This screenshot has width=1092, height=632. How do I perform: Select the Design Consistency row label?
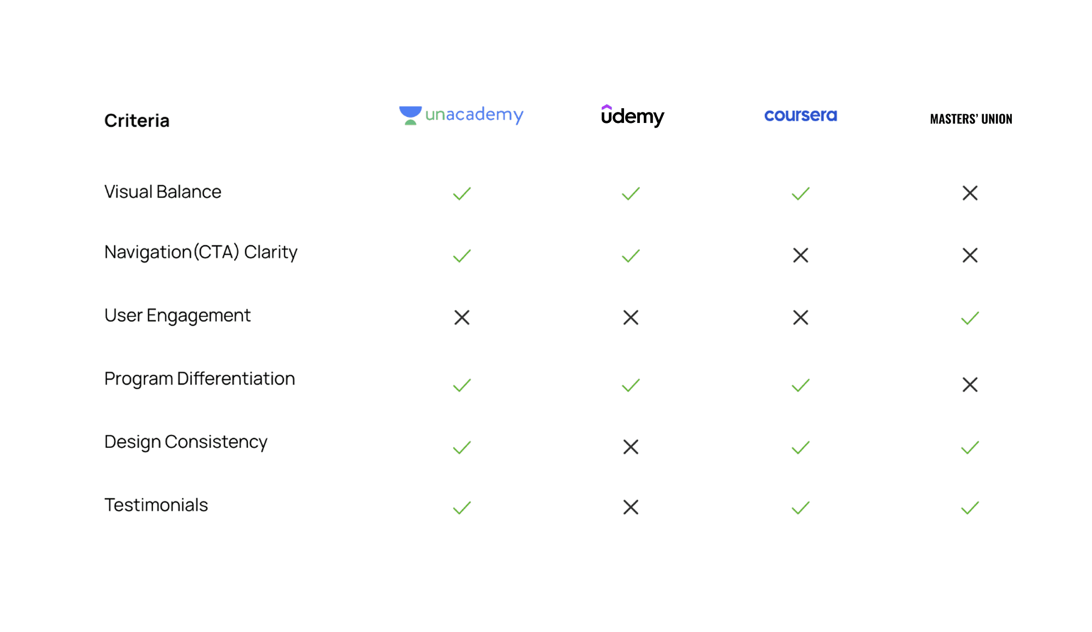pyautogui.click(x=186, y=442)
